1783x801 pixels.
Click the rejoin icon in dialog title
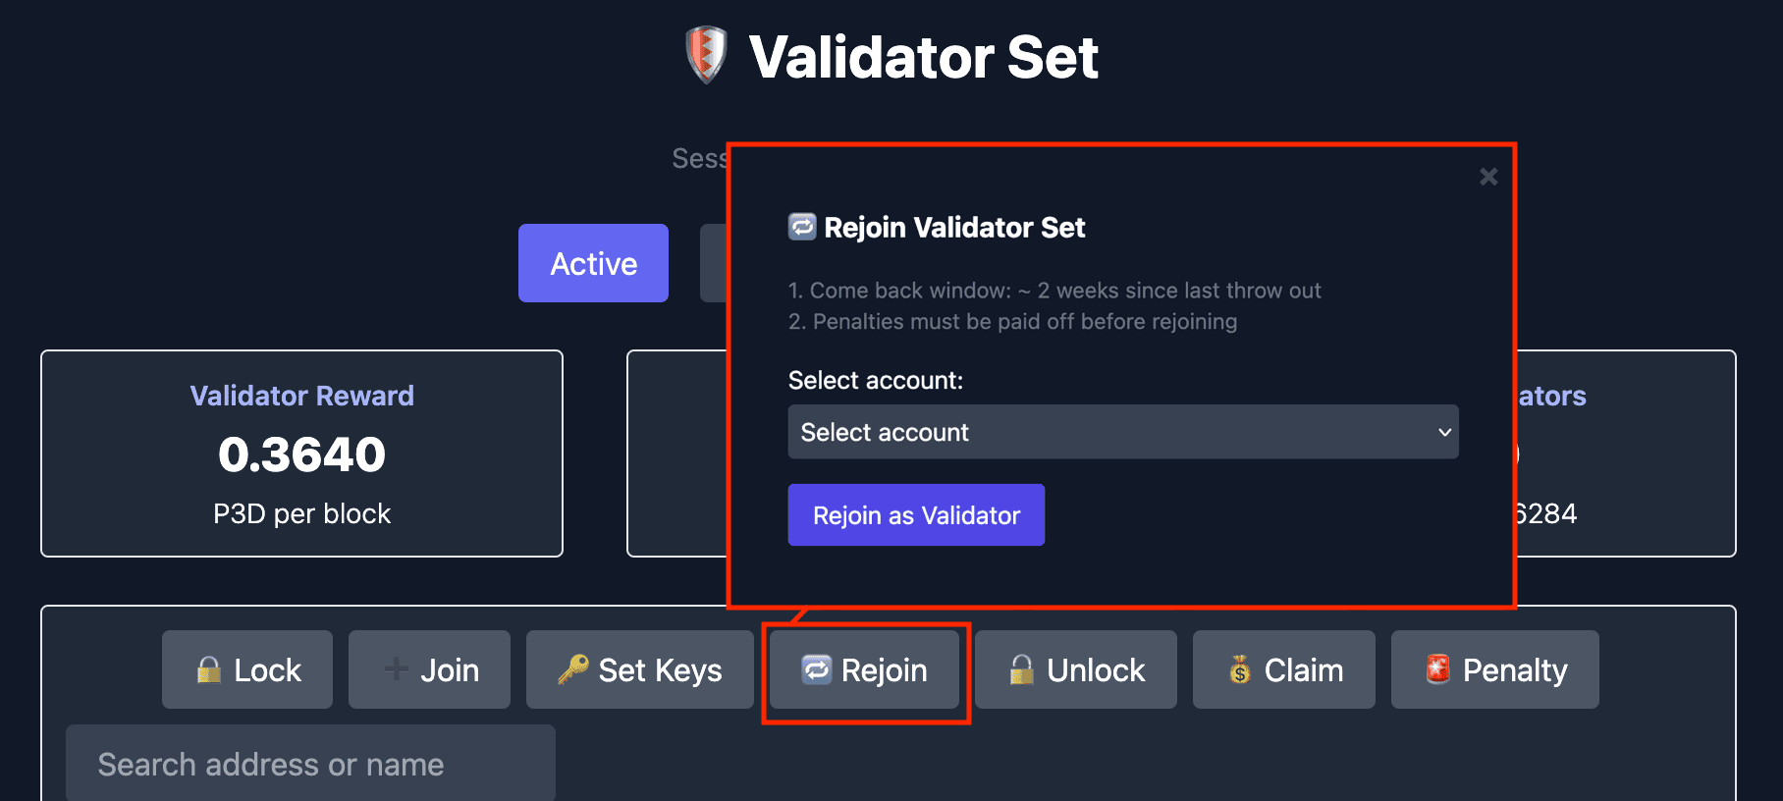(x=802, y=227)
